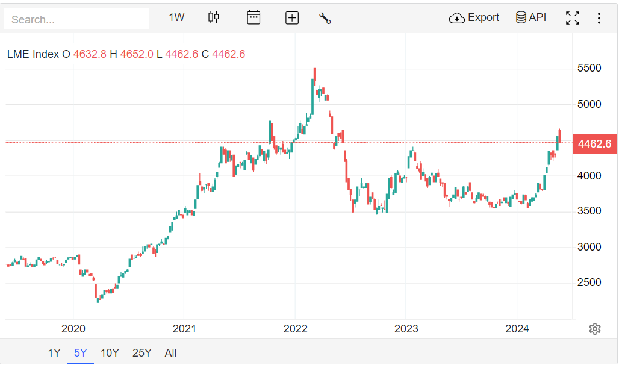Switch to the 25Y time range

[142, 353]
